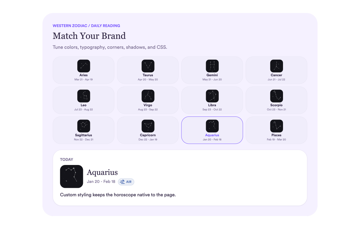Image resolution: width=360 pixels, height=226 pixels.
Task: Click the Tune colors, typography subtitle text
Action: click(x=110, y=47)
